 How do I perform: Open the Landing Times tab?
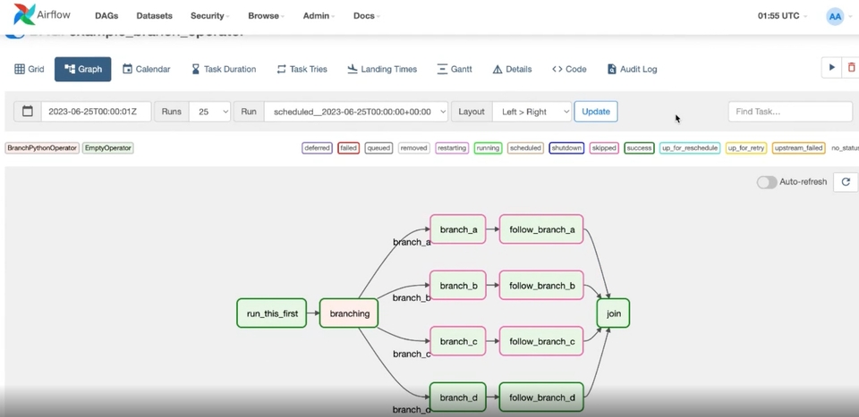(x=382, y=70)
